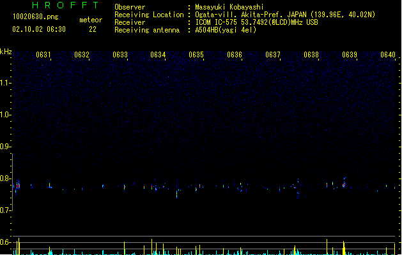
Task: Click the Receiver field label
Action: pyautogui.click(x=130, y=22)
